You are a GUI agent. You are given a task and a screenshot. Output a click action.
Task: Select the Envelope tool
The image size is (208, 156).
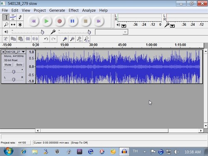(x=13, y=17)
